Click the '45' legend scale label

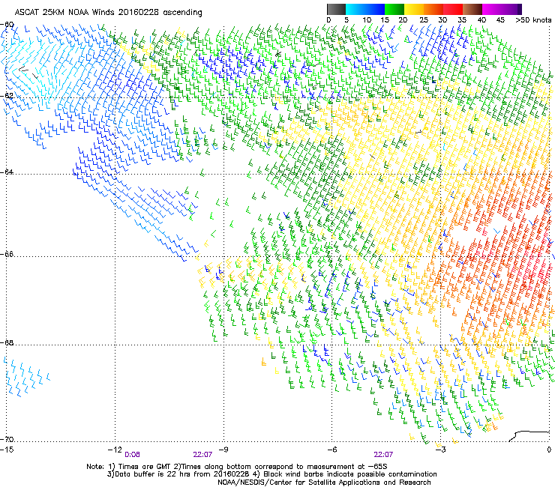[500, 20]
